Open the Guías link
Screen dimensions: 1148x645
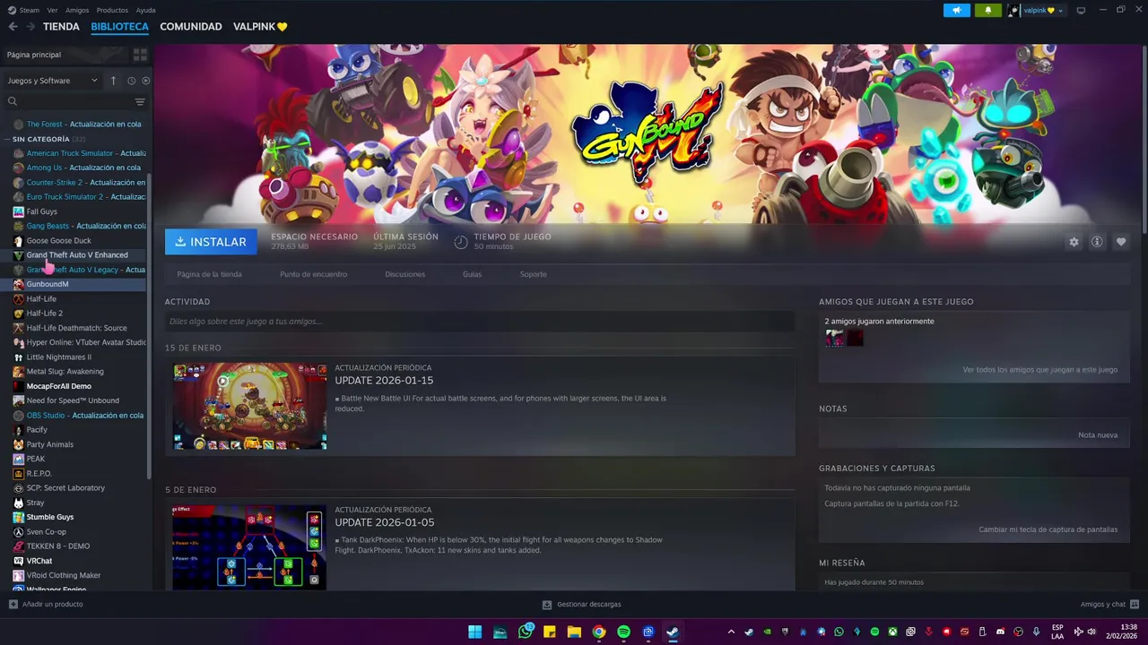472,274
